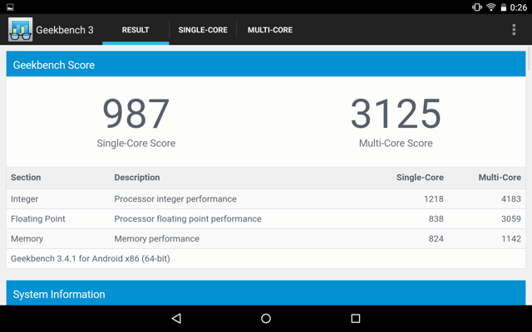Tap the Memory single-core value 824

(436, 239)
